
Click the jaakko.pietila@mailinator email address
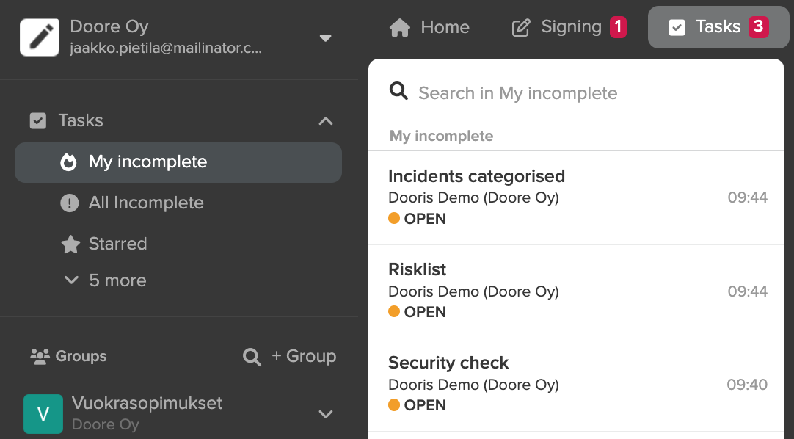click(166, 48)
